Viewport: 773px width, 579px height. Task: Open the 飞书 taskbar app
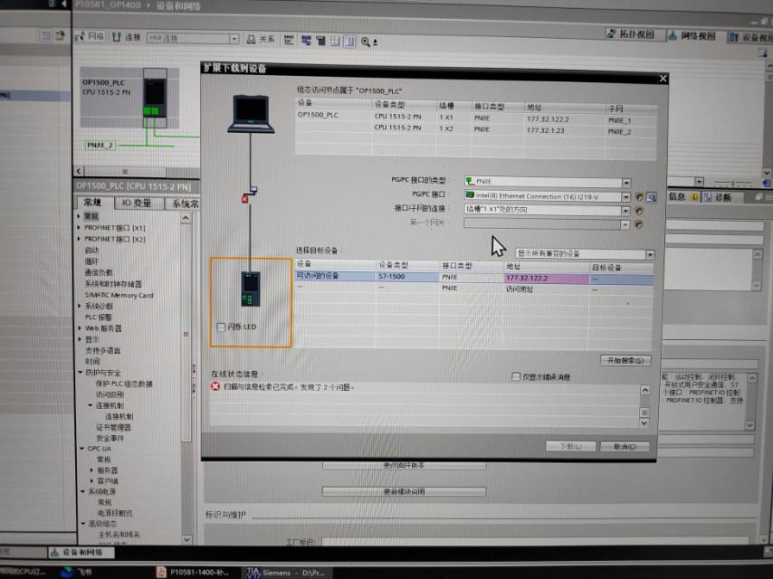click(76, 572)
